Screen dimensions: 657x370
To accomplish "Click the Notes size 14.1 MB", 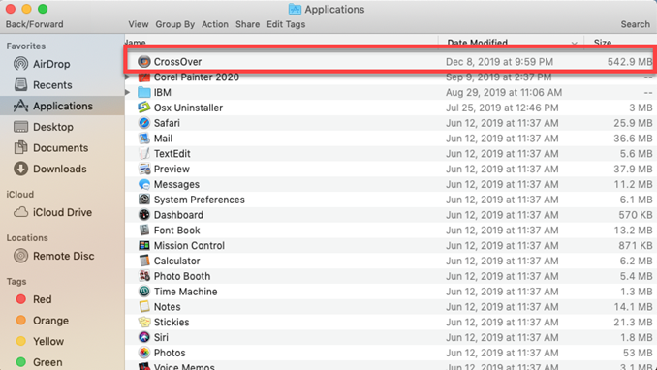I will click(x=633, y=307).
